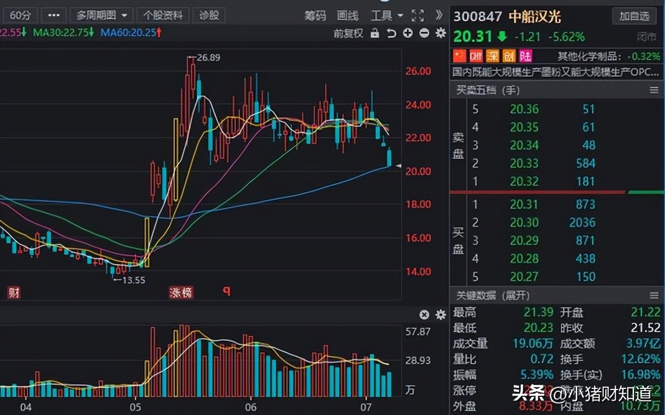
Task: Open the 买卖五档 panel hamburger menu
Action: [x=654, y=90]
